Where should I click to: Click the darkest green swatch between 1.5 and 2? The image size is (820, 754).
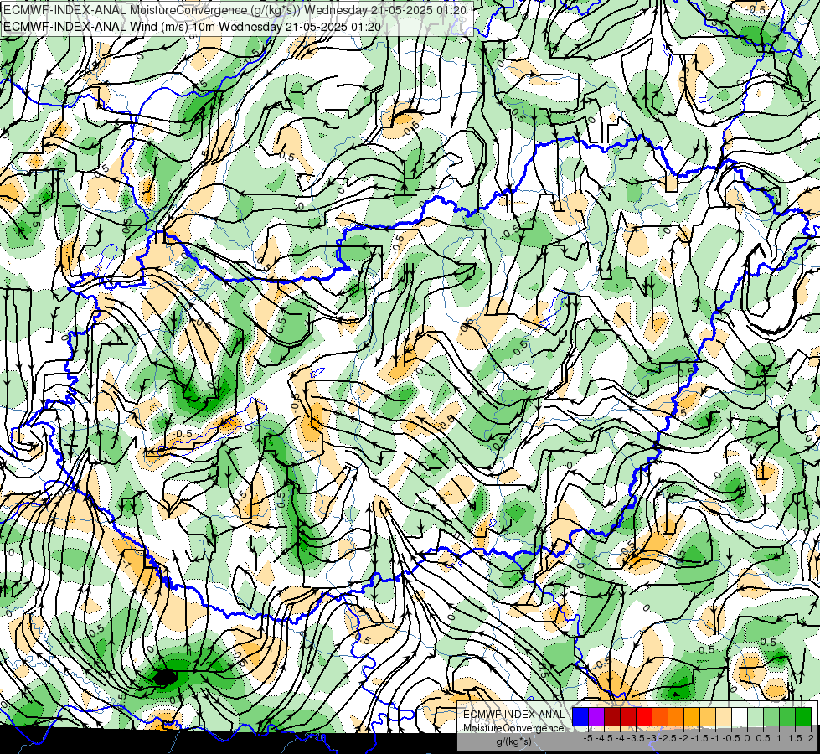pyautogui.click(x=803, y=716)
